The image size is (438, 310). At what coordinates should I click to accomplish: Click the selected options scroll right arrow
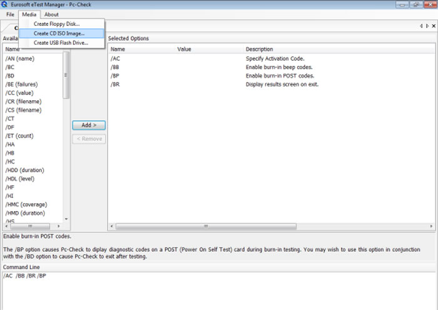431,226
